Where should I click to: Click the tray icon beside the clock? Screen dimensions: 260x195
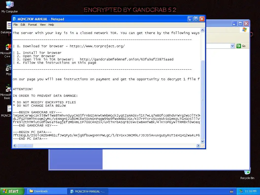click(241, 191)
